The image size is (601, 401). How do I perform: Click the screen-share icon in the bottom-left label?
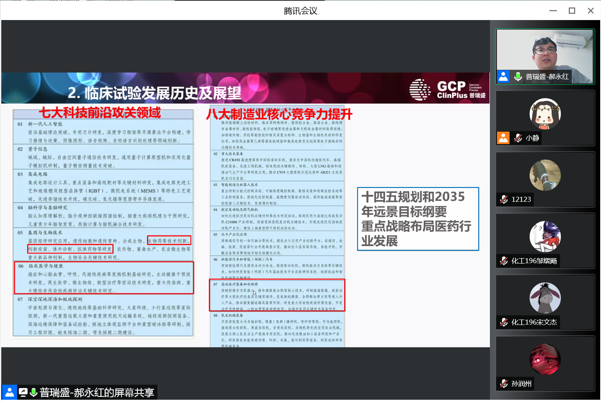[23, 392]
